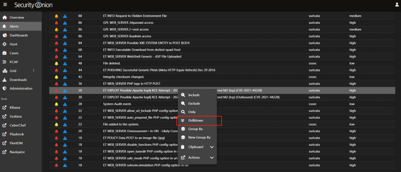Choose Only in context menu

tap(197, 112)
